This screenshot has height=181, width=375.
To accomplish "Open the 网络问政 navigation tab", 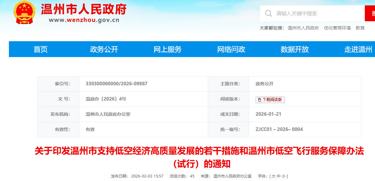I will 231,49.
